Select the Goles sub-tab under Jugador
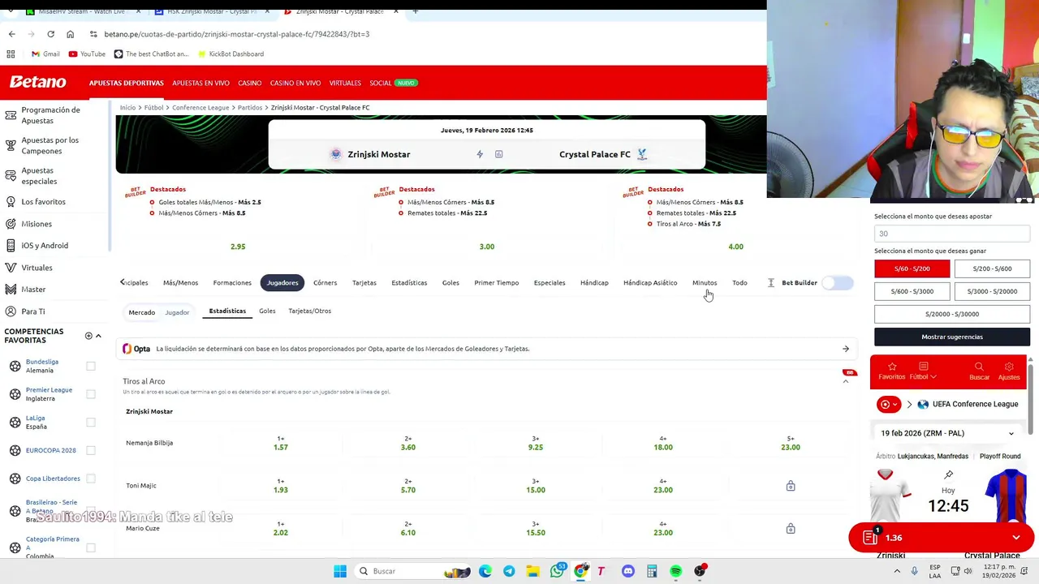 (x=267, y=311)
